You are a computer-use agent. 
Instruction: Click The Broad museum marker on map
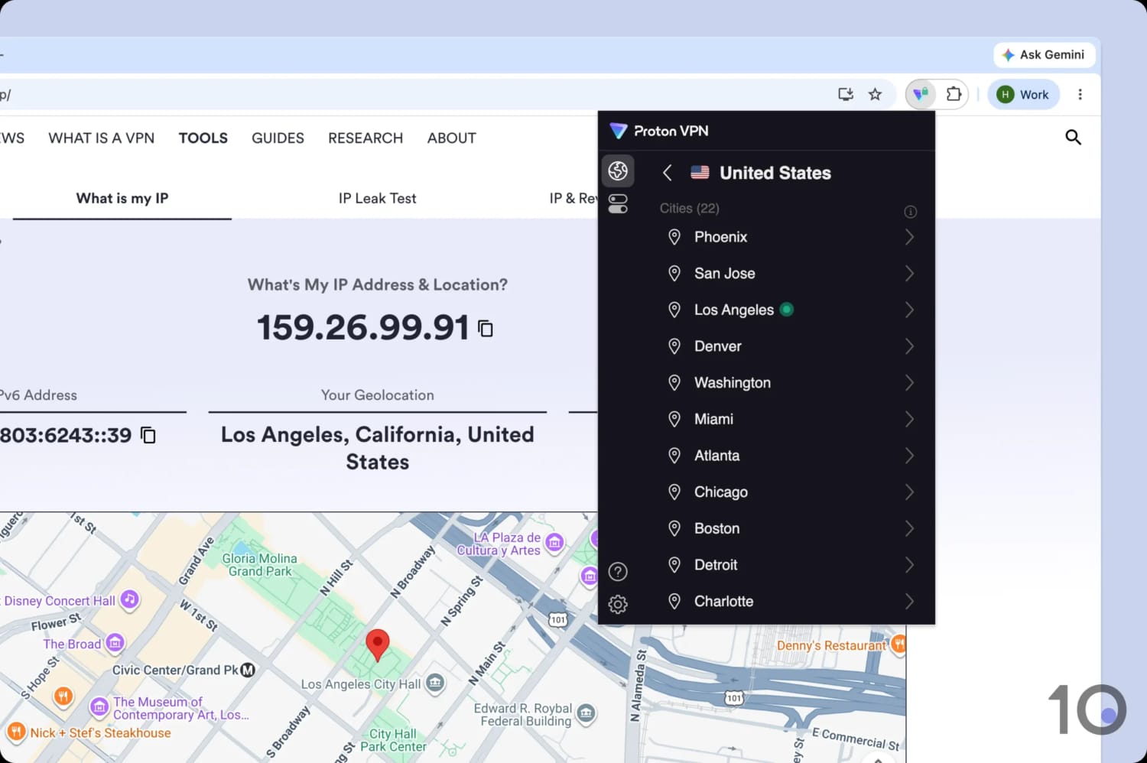coord(115,643)
